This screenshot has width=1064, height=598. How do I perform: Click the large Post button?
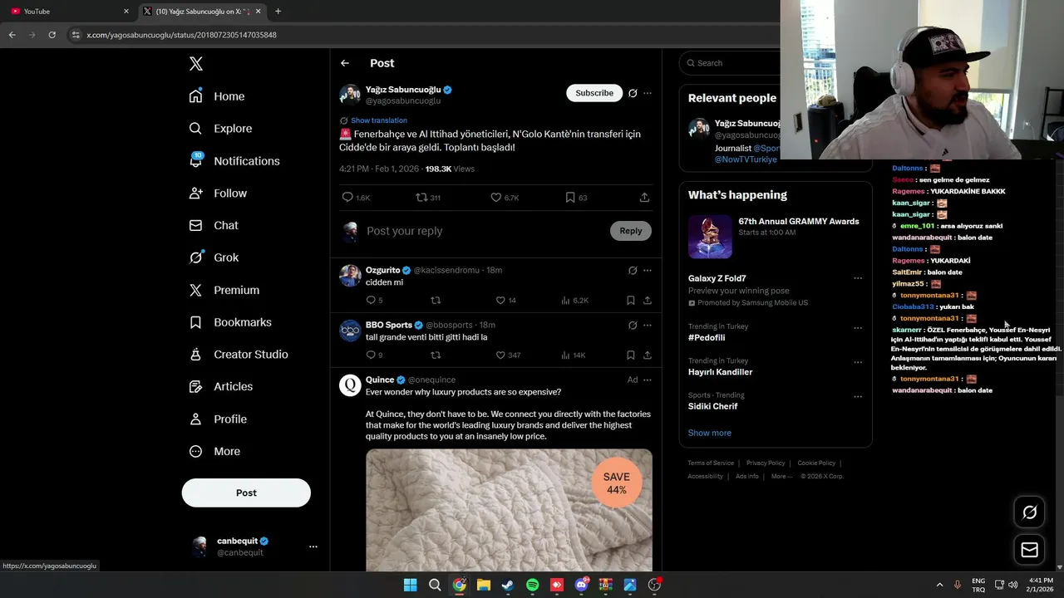click(246, 493)
